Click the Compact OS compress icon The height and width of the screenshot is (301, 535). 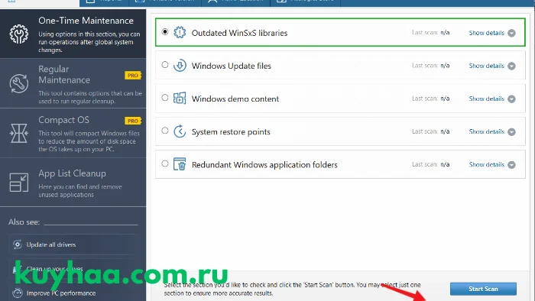click(x=19, y=133)
